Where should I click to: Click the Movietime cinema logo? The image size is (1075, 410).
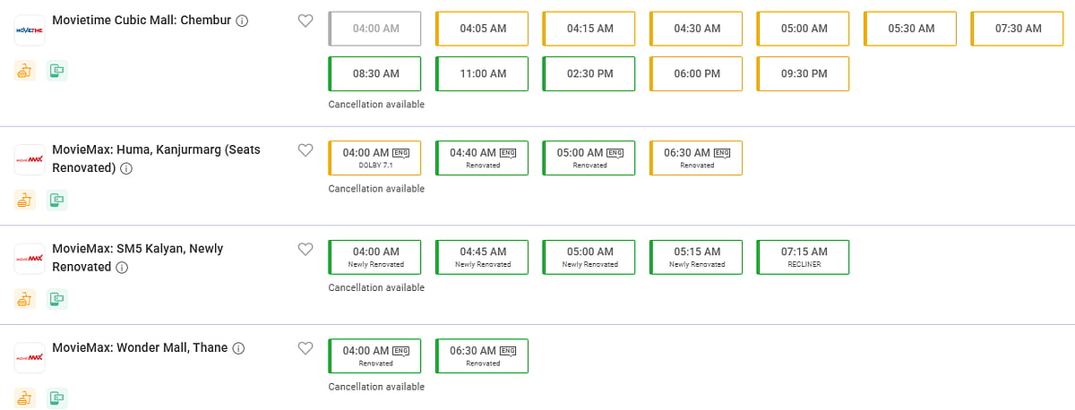tap(30, 30)
